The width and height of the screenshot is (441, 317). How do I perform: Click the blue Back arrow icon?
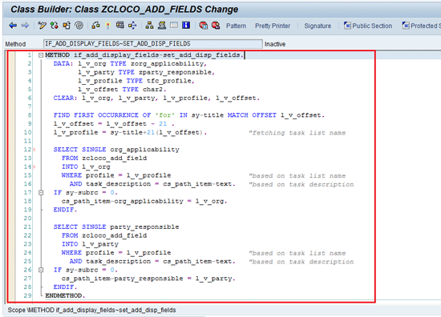(13, 26)
